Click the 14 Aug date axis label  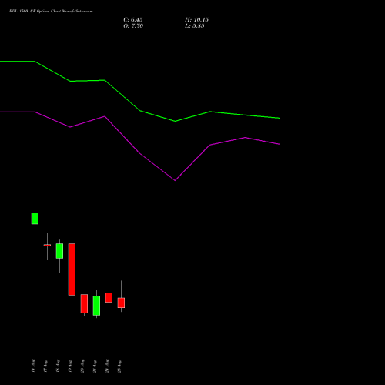coord(33,366)
